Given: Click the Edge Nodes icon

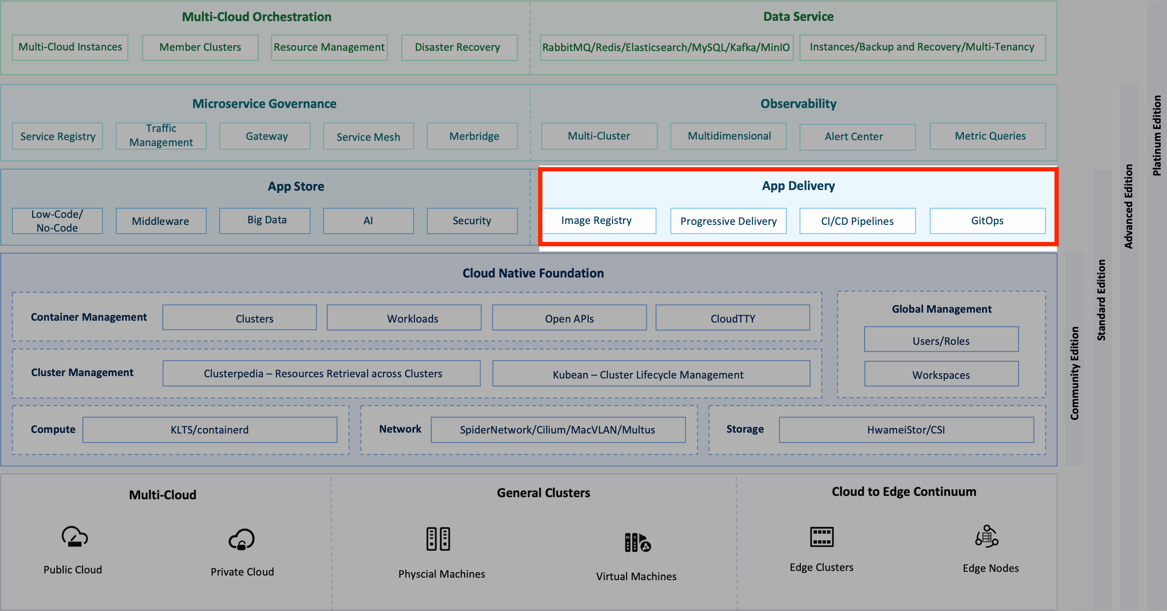Looking at the screenshot, I should (987, 537).
